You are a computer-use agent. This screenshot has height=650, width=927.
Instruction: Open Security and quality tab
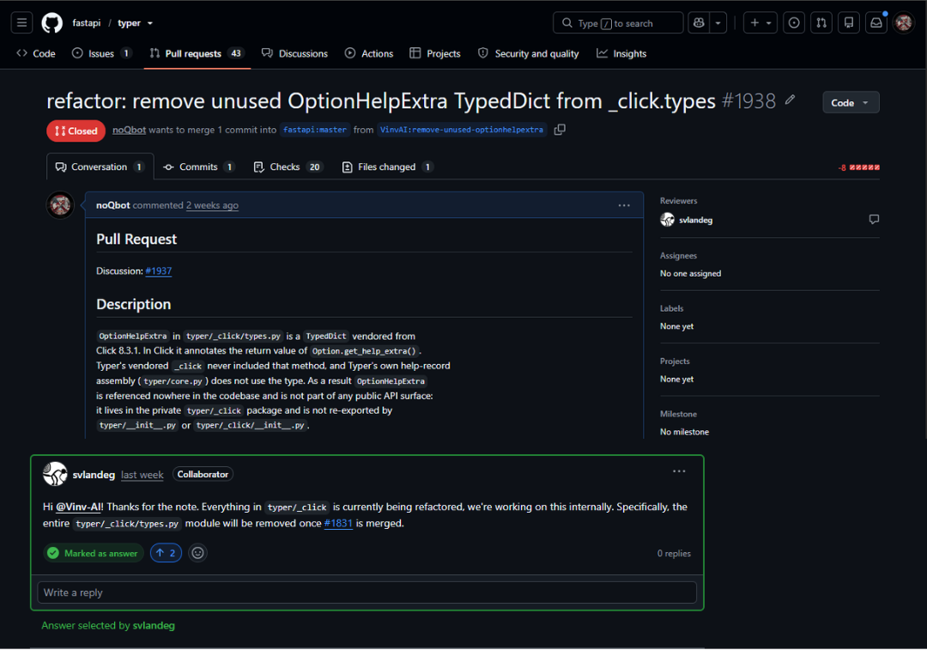click(529, 54)
